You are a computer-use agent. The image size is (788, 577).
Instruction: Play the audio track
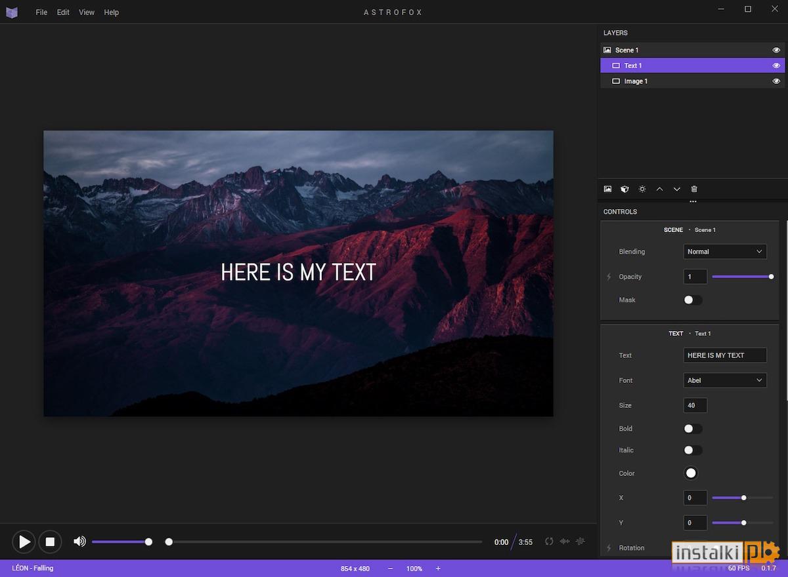tap(24, 542)
